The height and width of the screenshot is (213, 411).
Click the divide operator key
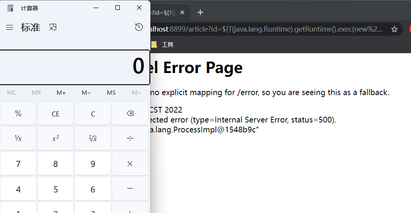130,138
